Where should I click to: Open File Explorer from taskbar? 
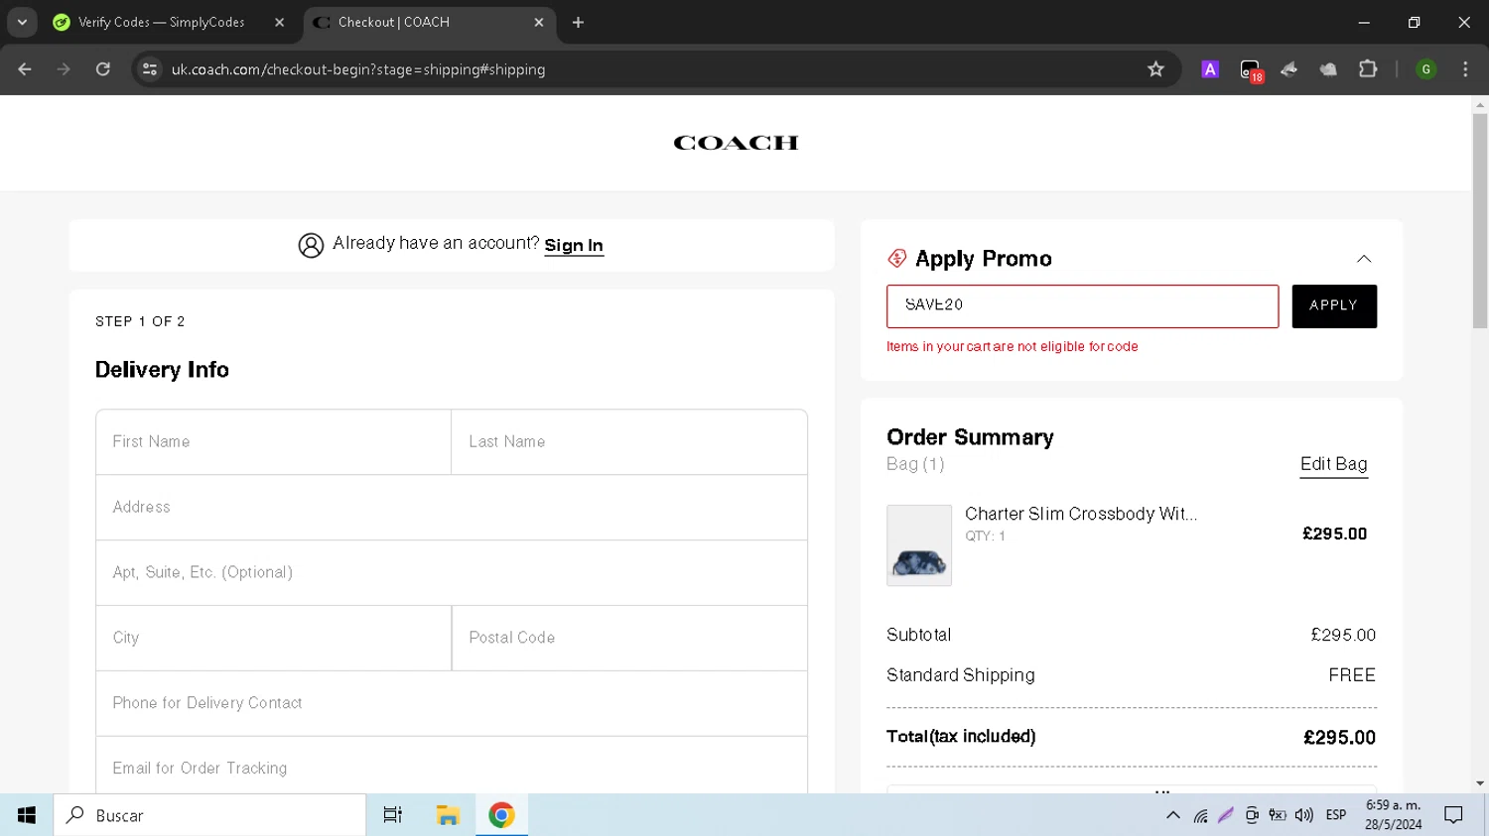[x=448, y=815]
